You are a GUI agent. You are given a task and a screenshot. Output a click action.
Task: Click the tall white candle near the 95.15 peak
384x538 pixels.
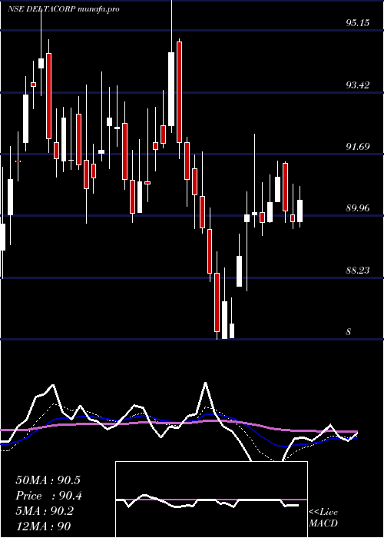171,89
